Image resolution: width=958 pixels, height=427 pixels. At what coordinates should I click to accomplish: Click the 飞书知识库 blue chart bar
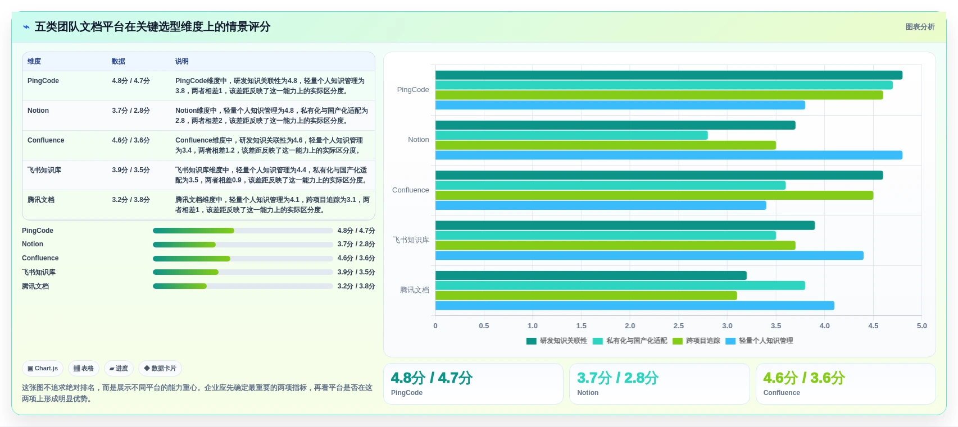pyautogui.click(x=649, y=255)
